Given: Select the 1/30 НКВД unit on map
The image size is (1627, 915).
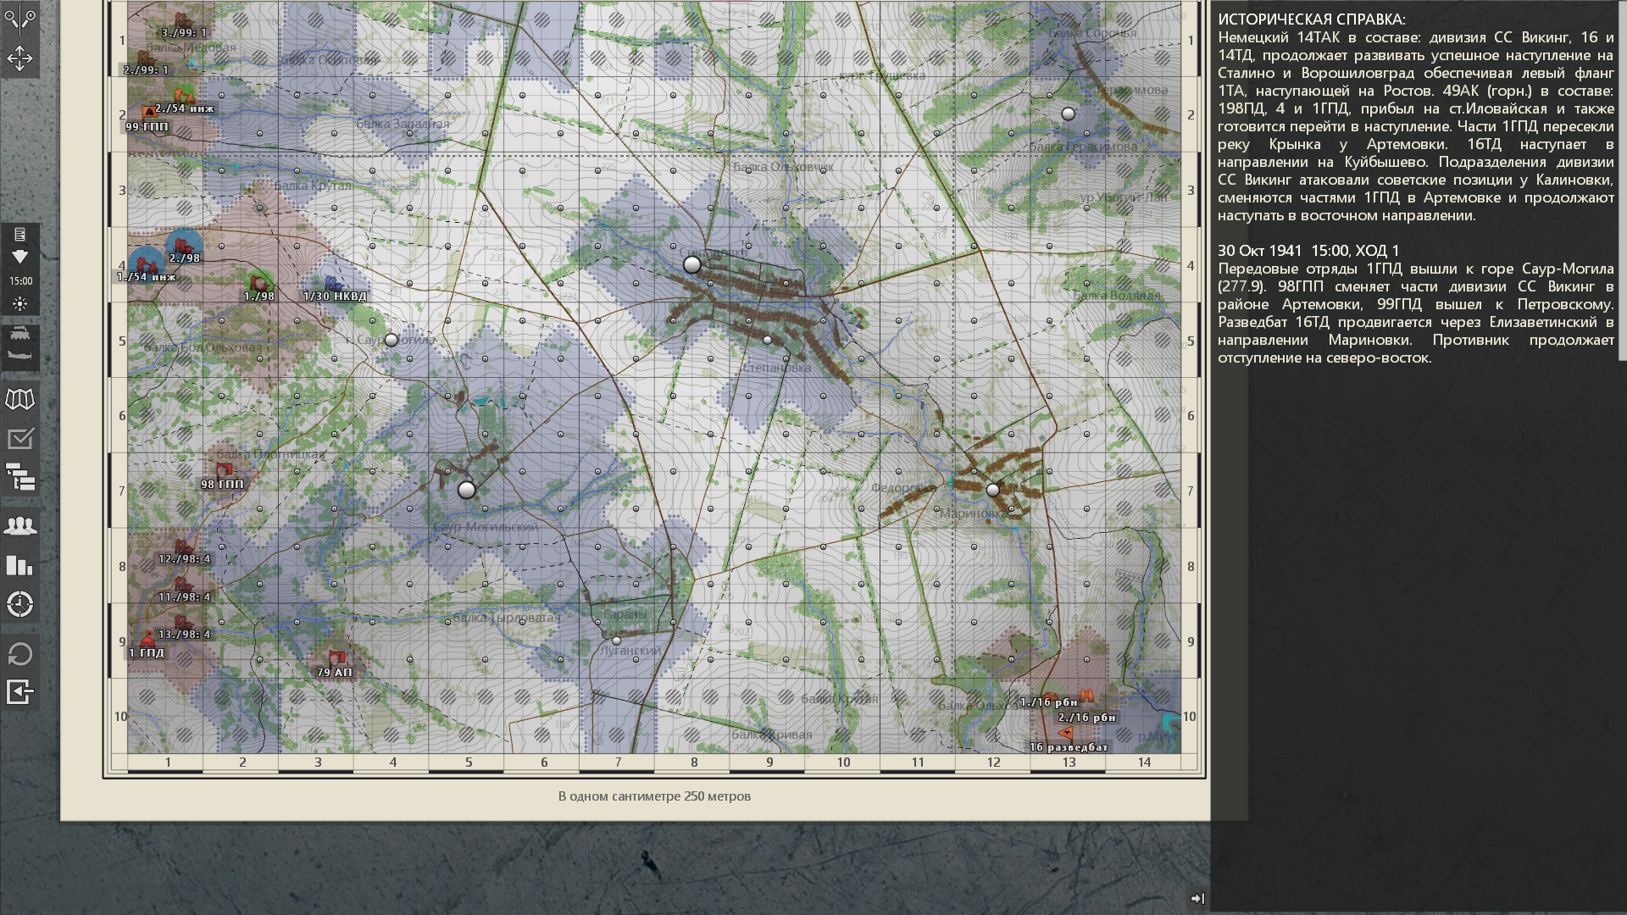Looking at the screenshot, I should 333,284.
